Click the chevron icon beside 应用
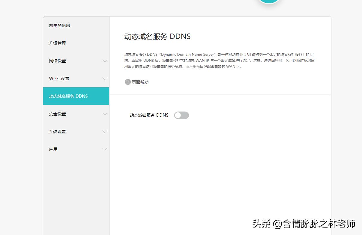Image resolution: width=362 pixels, height=235 pixels. (x=105, y=149)
